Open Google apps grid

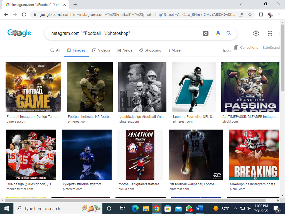click(x=270, y=33)
